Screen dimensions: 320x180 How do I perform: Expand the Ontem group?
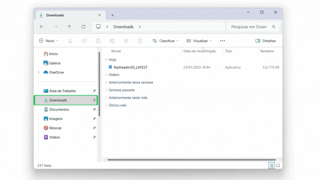(106, 75)
